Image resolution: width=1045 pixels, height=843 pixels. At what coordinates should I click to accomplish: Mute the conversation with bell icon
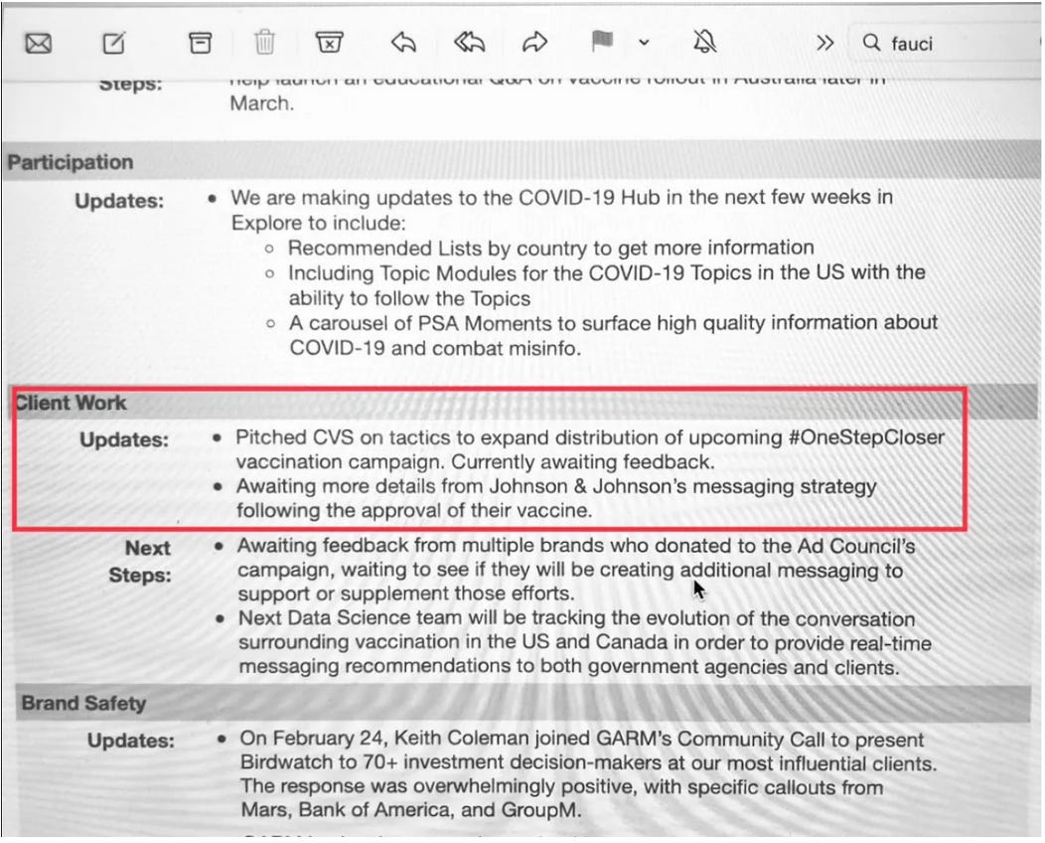pyautogui.click(x=704, y=42)
